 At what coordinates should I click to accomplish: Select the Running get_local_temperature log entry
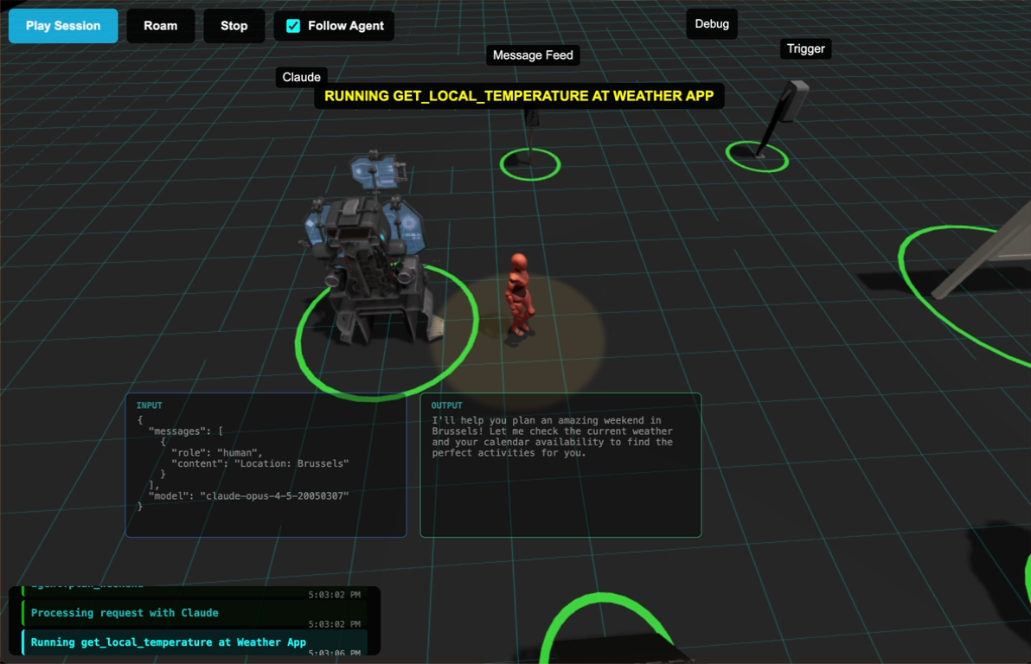(x=195, y=642)
